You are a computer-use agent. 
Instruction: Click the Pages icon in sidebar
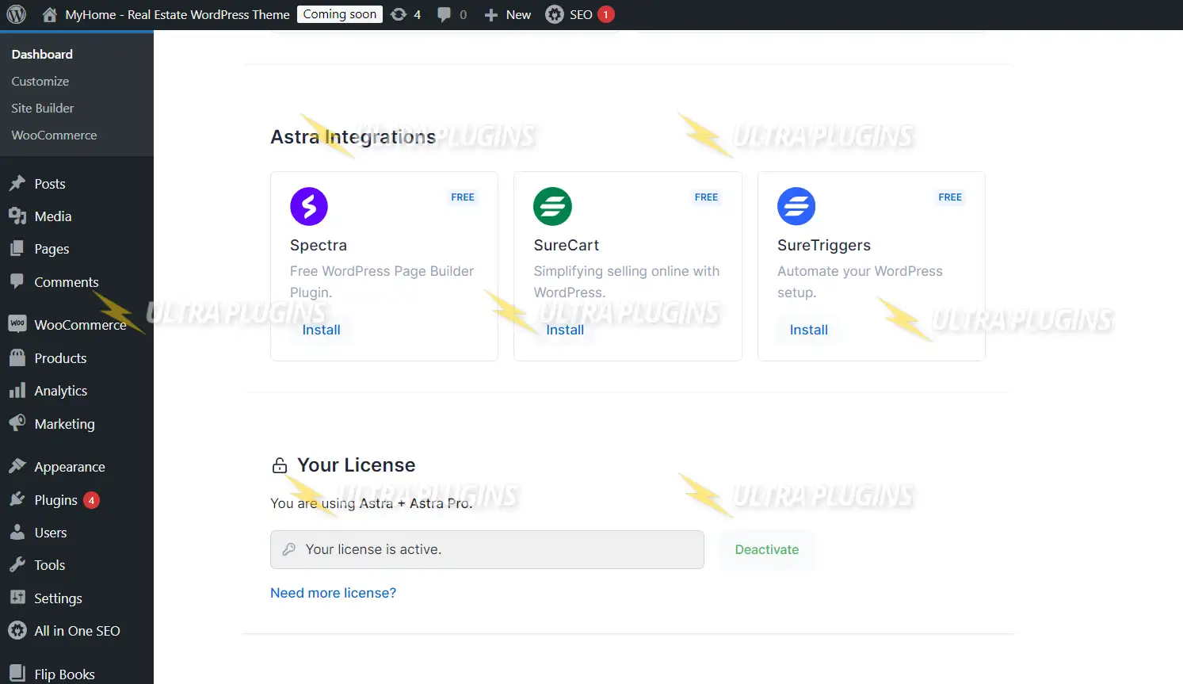pos(17,248)
